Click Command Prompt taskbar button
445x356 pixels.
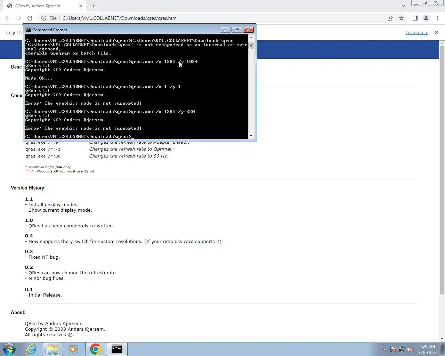click(117, 349)
